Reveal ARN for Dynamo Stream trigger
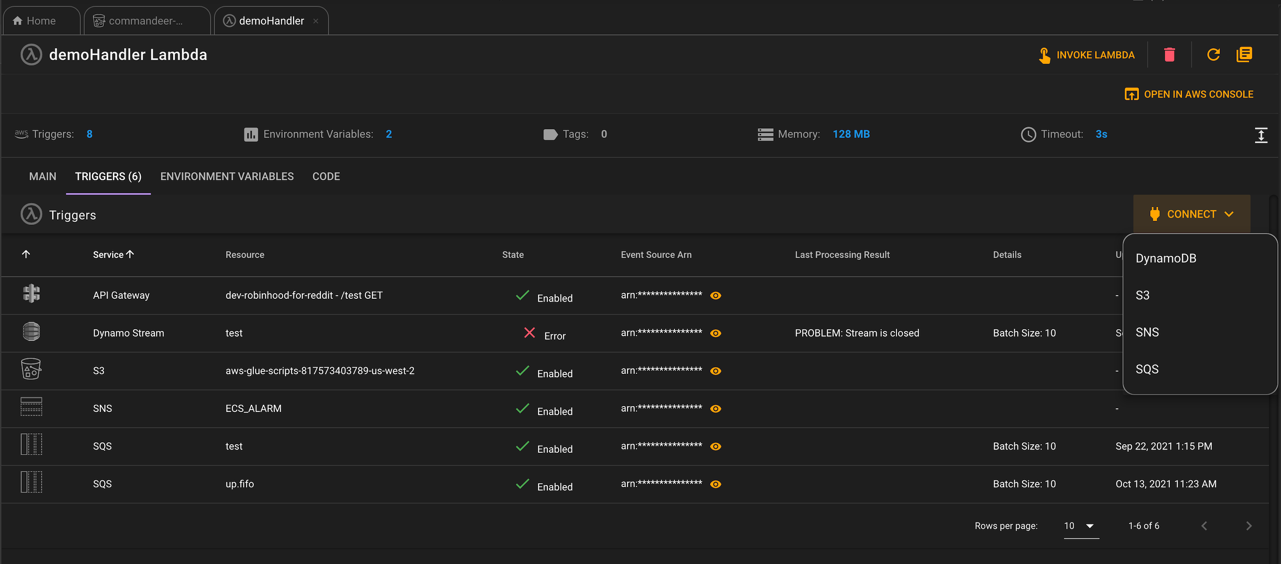The height and width of the screenshot is (564, 1281). 716,333
